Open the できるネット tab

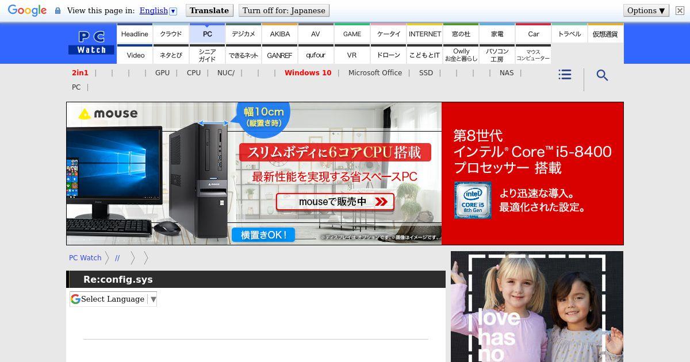[243, 55]
